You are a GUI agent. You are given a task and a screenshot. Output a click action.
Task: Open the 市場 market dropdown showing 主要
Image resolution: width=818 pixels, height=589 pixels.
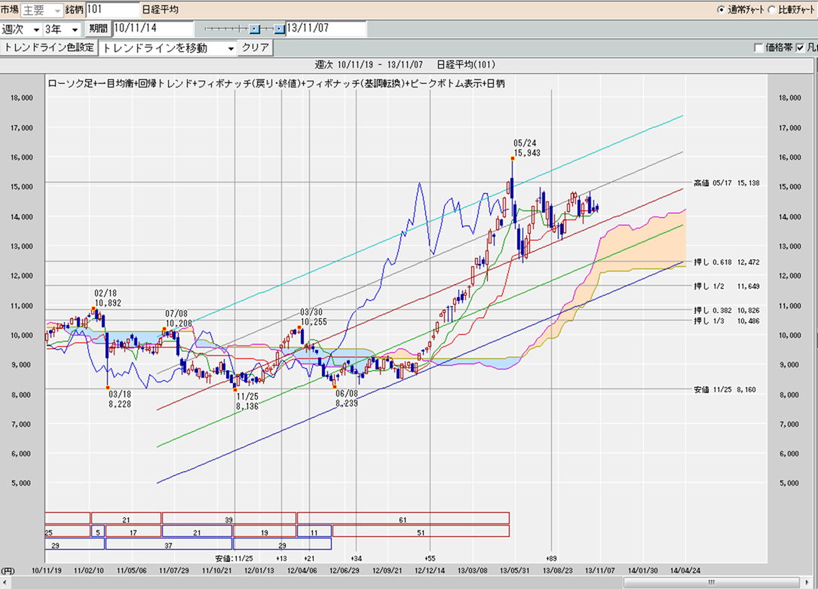42,10
